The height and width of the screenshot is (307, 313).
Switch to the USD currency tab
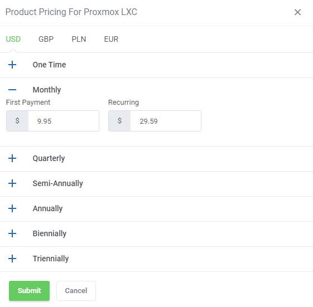point(13,39)
